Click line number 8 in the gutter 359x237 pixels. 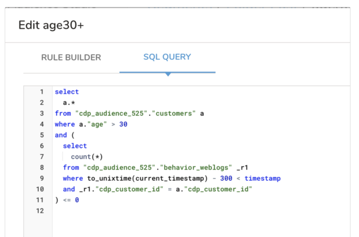[42, 168]
